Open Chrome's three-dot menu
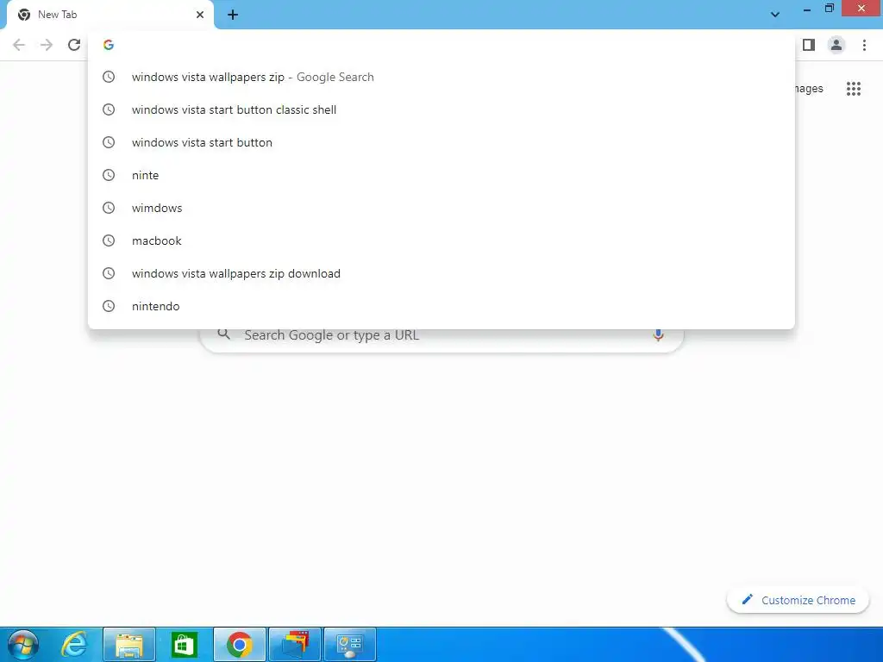883x662 pixels. 864,45
